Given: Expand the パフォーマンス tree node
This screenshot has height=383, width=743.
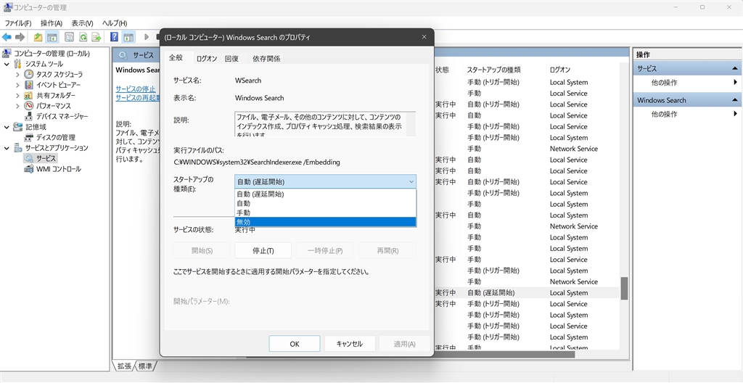Looking at the screenshot, I should pyautogui.click(x=17, y=106).
